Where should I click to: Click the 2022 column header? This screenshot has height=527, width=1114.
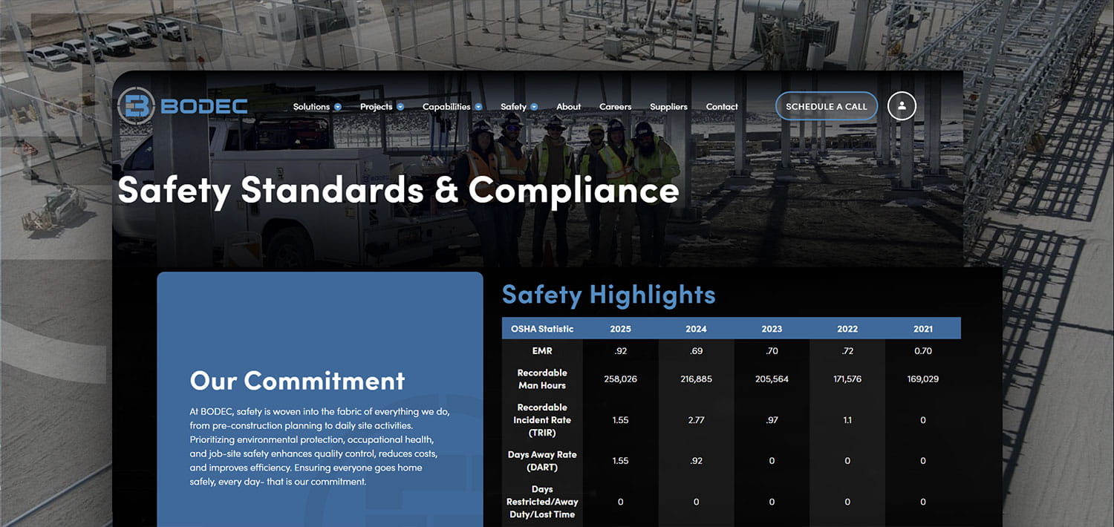point(847,329)
